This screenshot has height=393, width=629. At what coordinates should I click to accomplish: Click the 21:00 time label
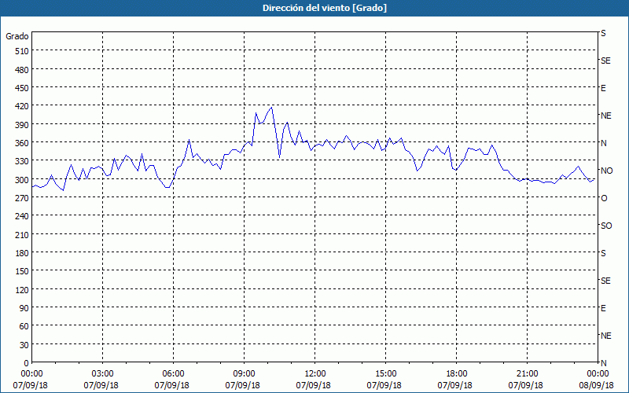click(x=527, y=374)
